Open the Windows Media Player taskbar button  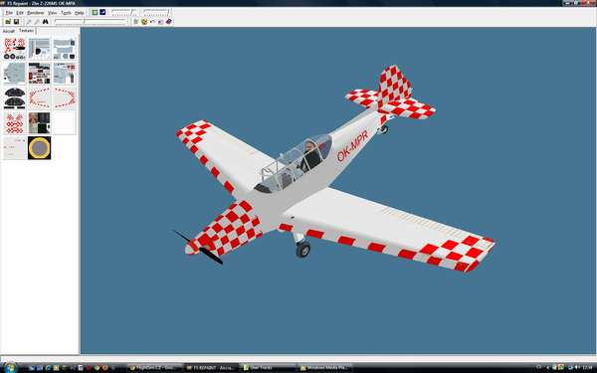point(324,368)
